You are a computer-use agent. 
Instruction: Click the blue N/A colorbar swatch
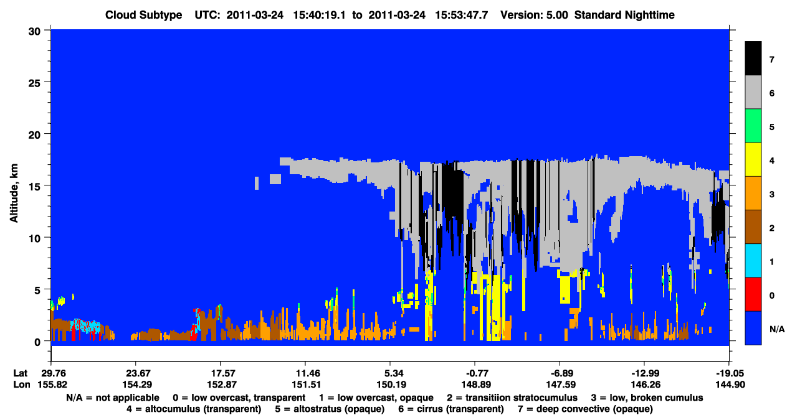(x=753, y=328)
